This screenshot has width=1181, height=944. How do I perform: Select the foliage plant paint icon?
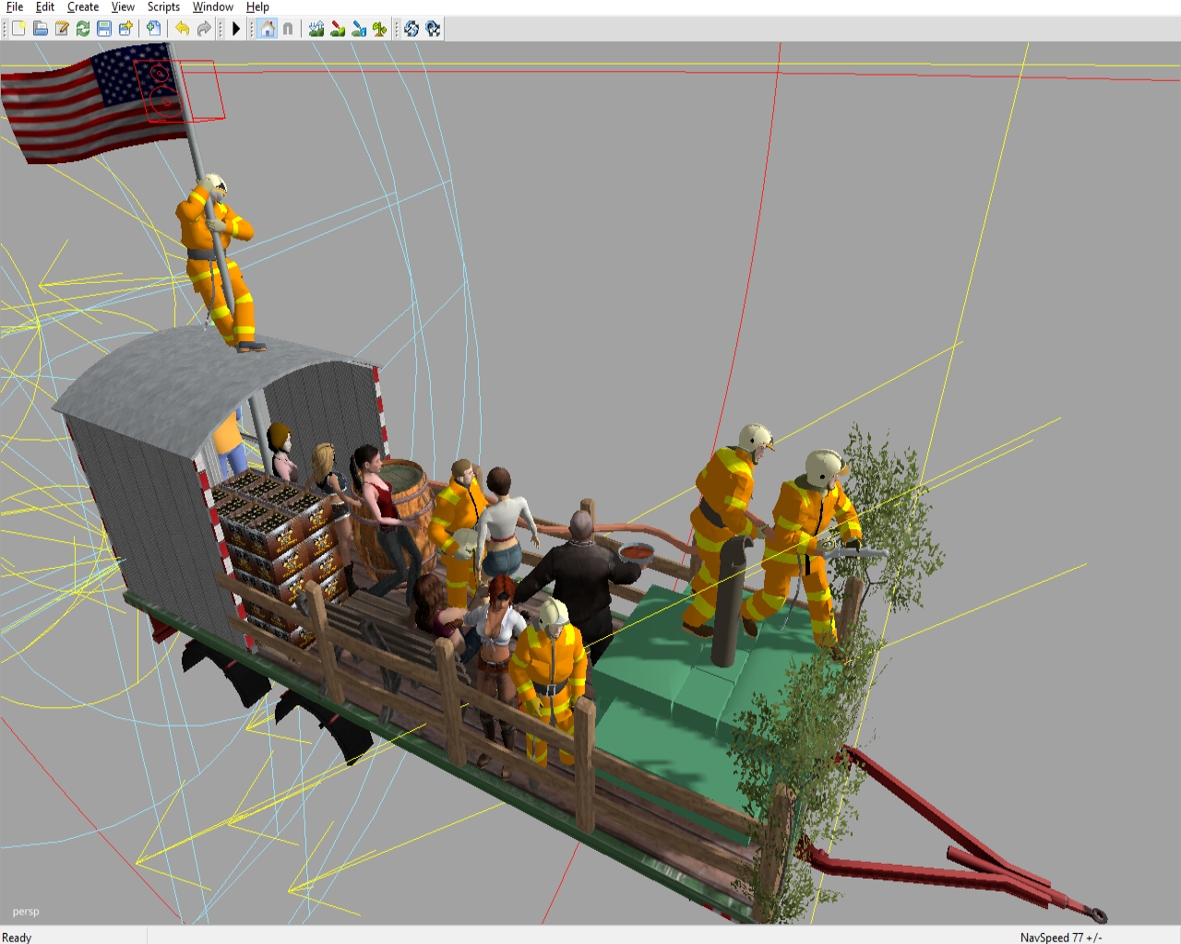click(x=379, y=29)
